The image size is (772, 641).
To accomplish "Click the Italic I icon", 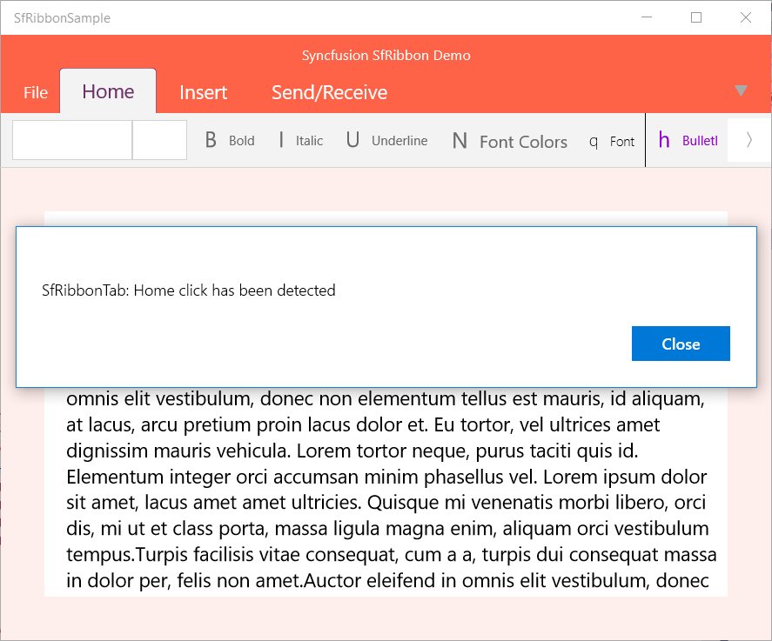I will (281, 140).
